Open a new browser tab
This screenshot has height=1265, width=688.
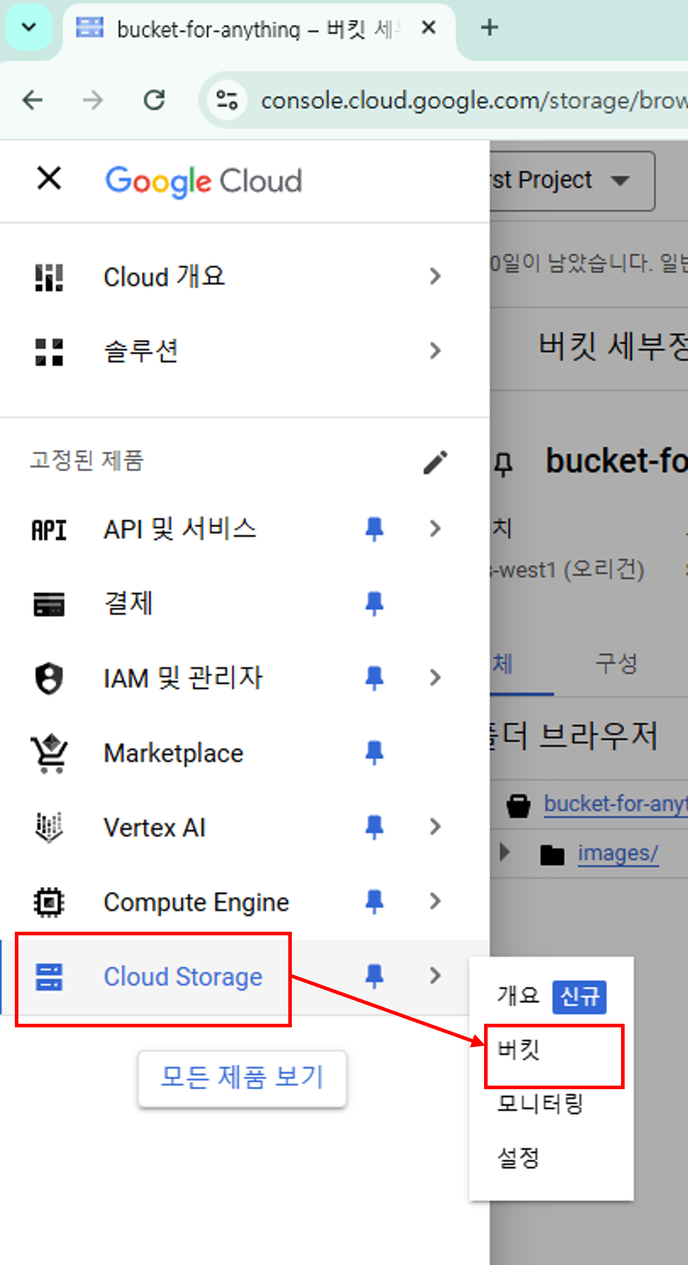[490, 27]
